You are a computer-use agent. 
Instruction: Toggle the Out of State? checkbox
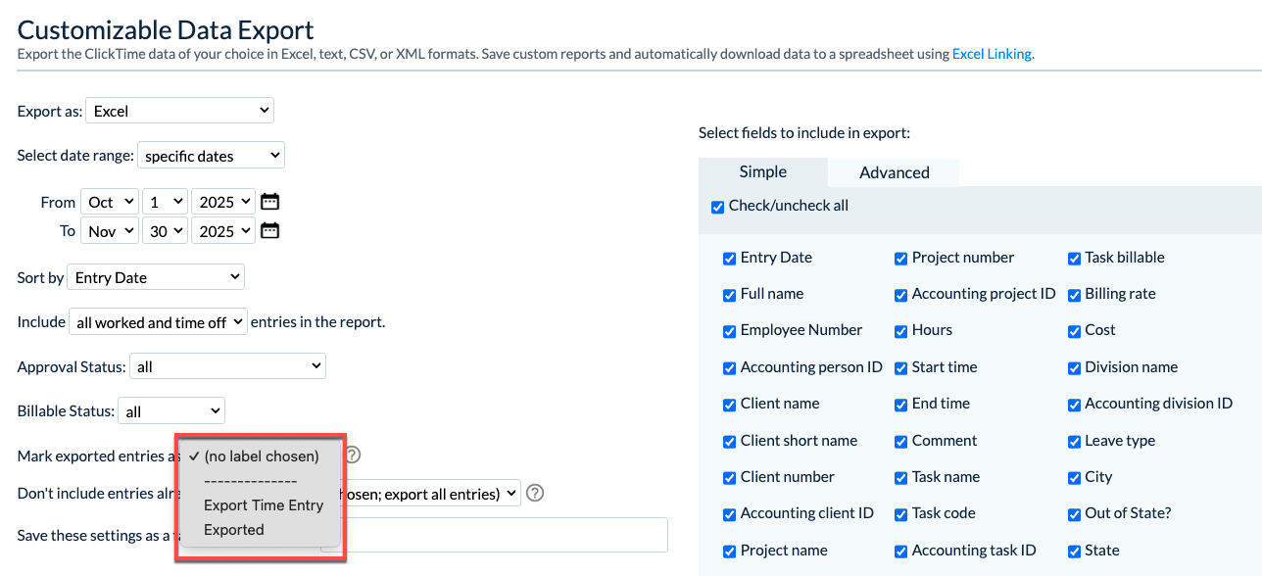pyautogui.click(x=1075, y=514)
